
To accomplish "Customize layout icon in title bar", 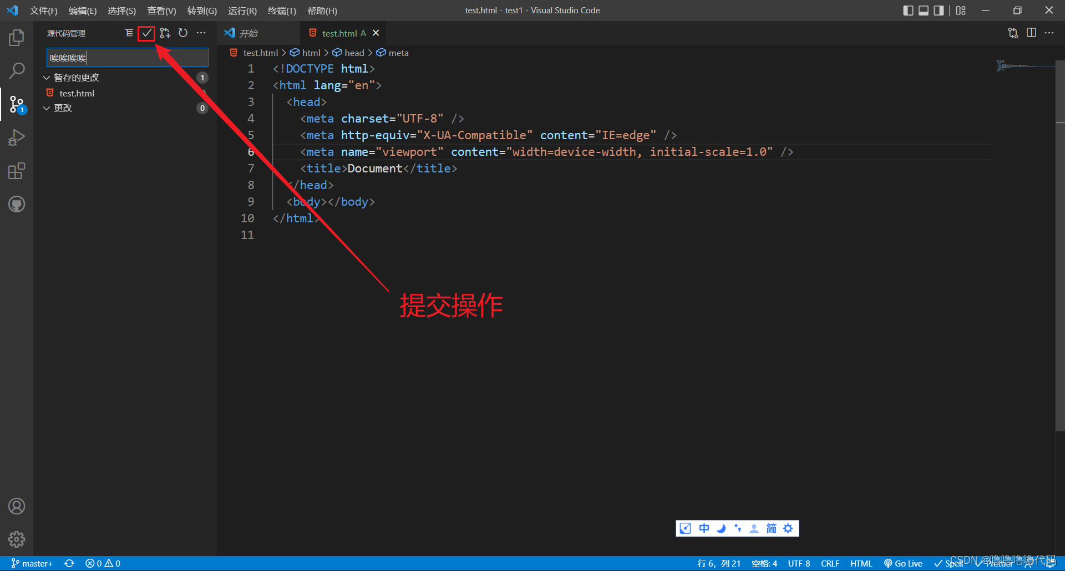I will pyautogui.click(x=961, y=11).
